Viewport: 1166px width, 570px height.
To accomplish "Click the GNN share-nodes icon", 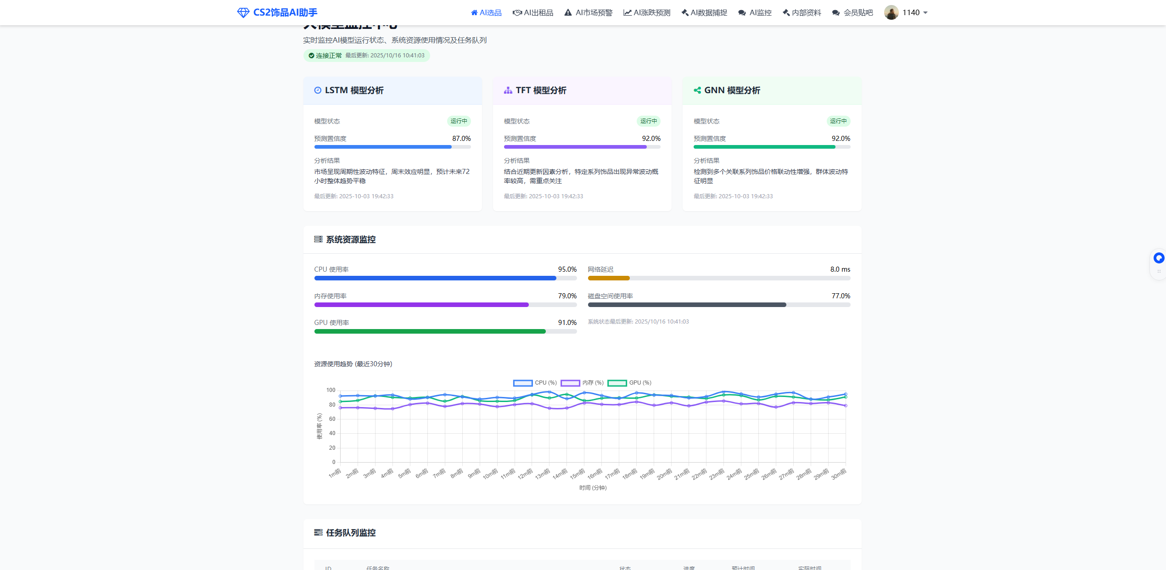I will tap(697, 90).
